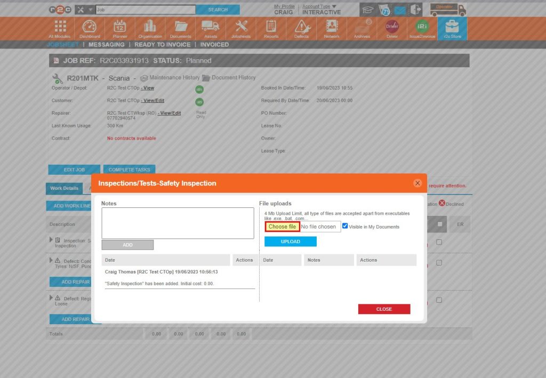The width and height of the screenshot is (546, 378).
Task: Open the Issue2Invoice i2i icon
Action: point(422,28)
